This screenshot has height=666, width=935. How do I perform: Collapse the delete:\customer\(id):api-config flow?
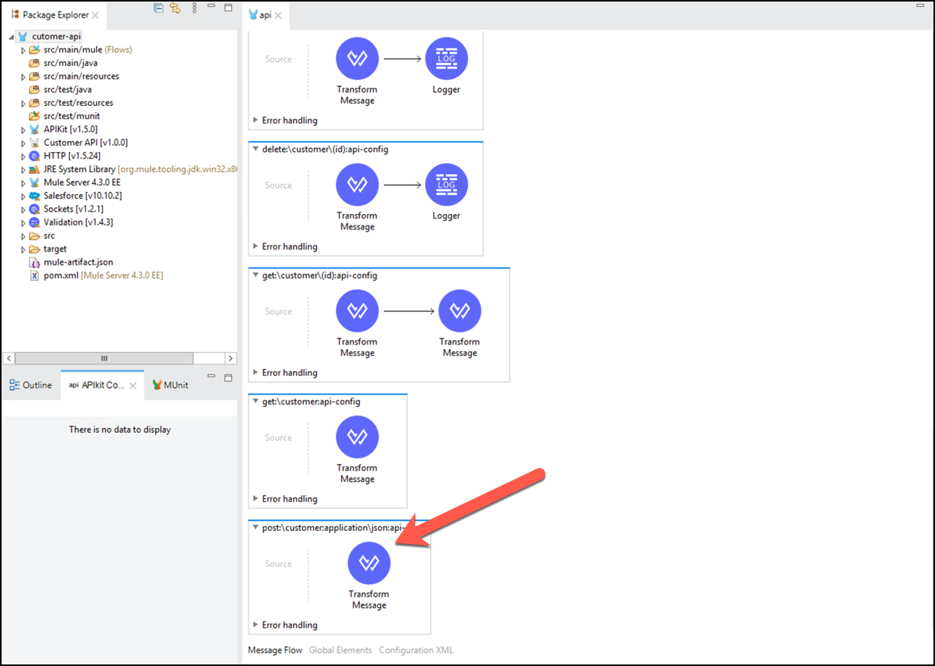[255, 149]
